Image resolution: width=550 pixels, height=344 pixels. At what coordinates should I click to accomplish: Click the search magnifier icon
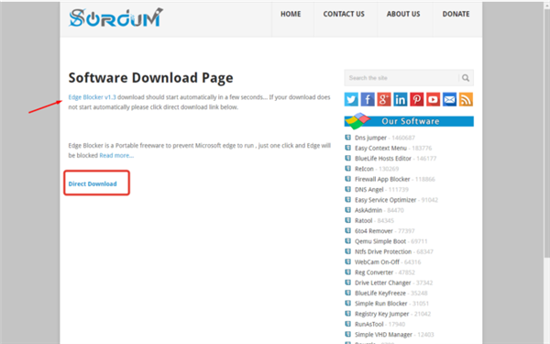pos(466,78)
